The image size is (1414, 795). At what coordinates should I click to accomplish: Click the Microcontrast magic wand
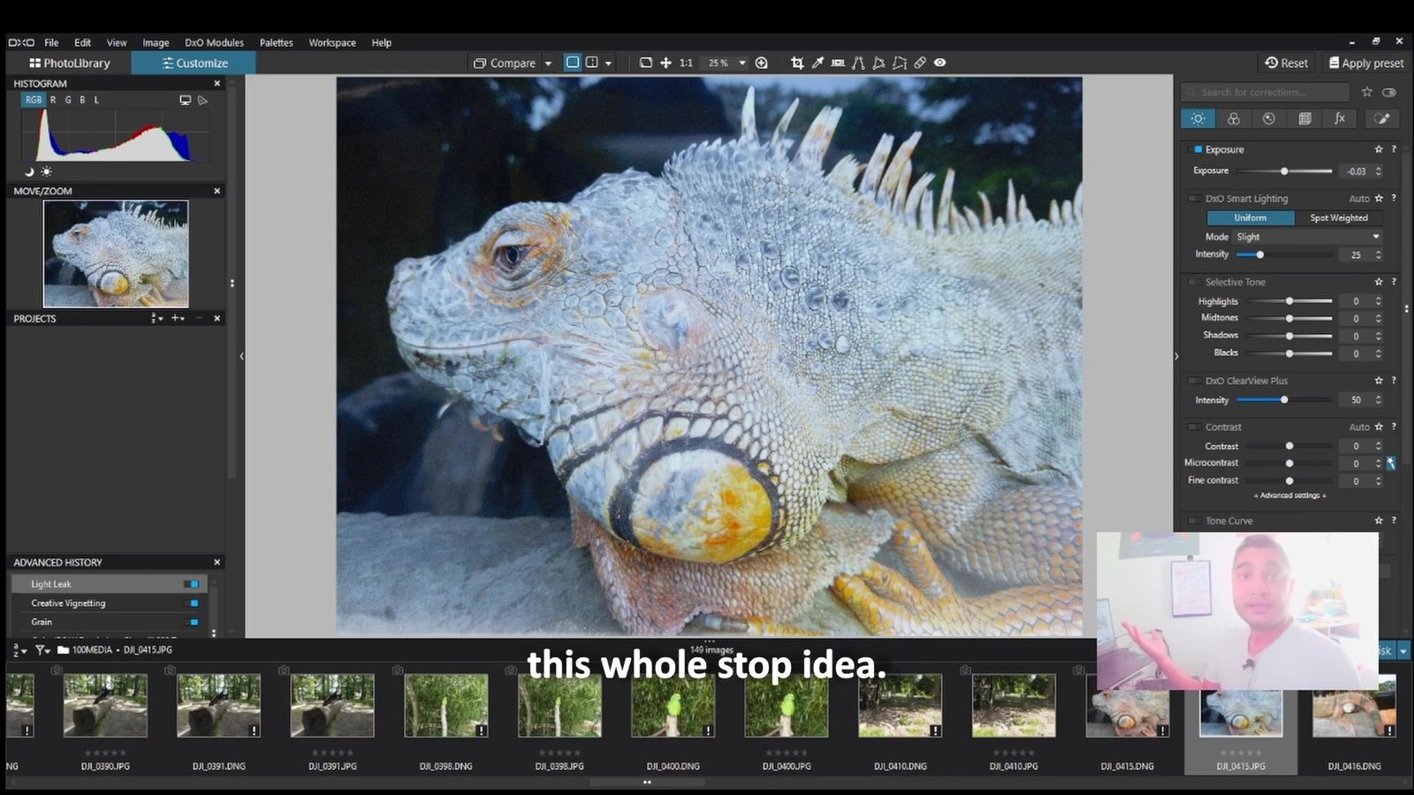click(x=1391, y=463)
